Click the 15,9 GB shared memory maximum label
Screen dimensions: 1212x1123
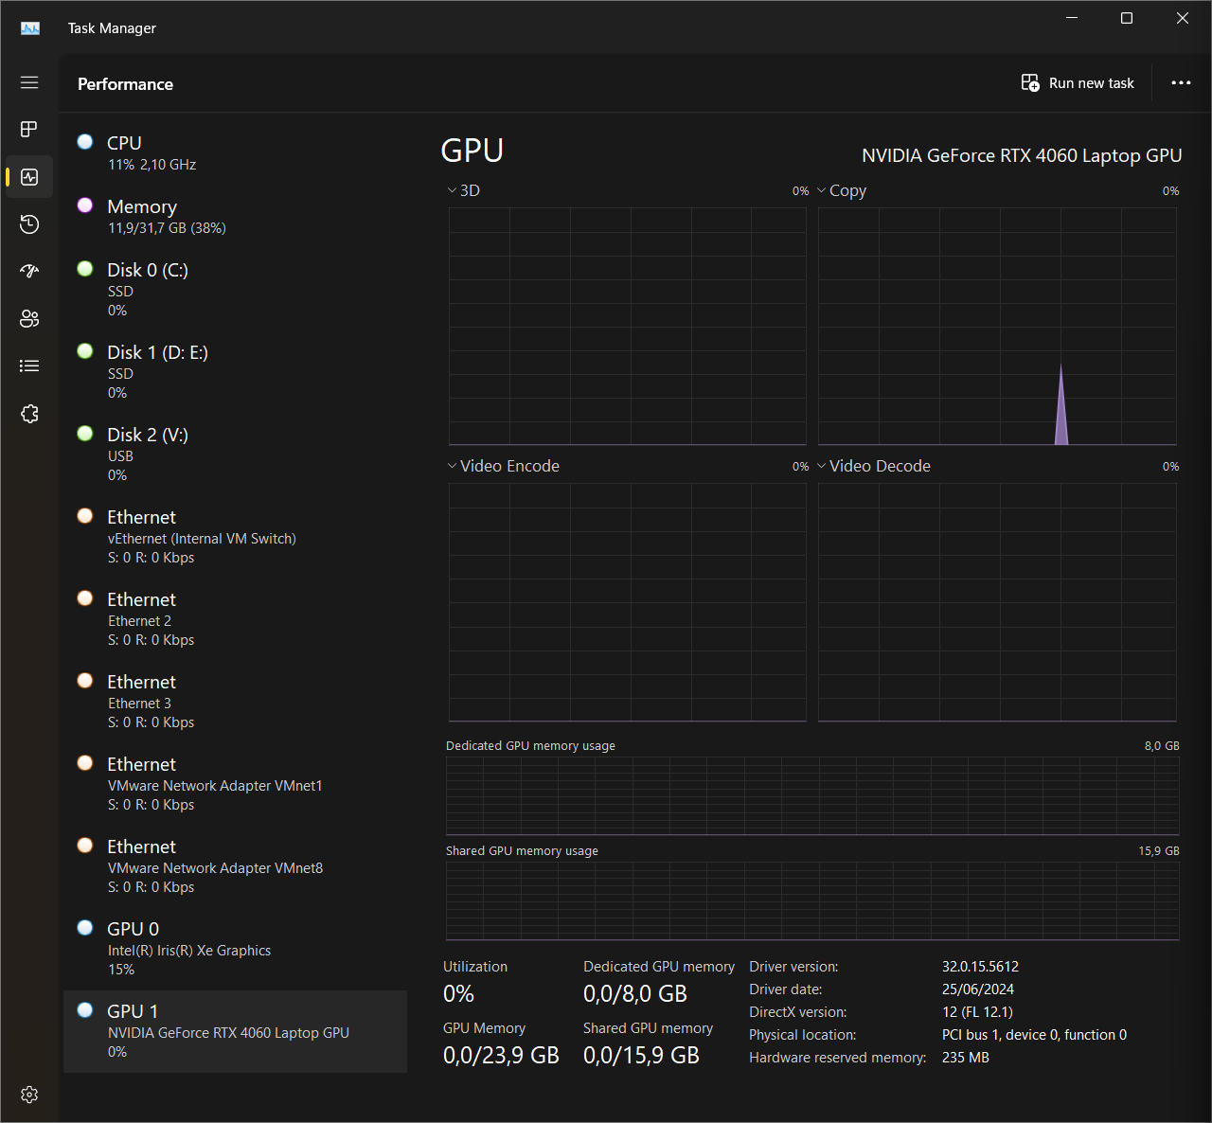(1159, 851)
